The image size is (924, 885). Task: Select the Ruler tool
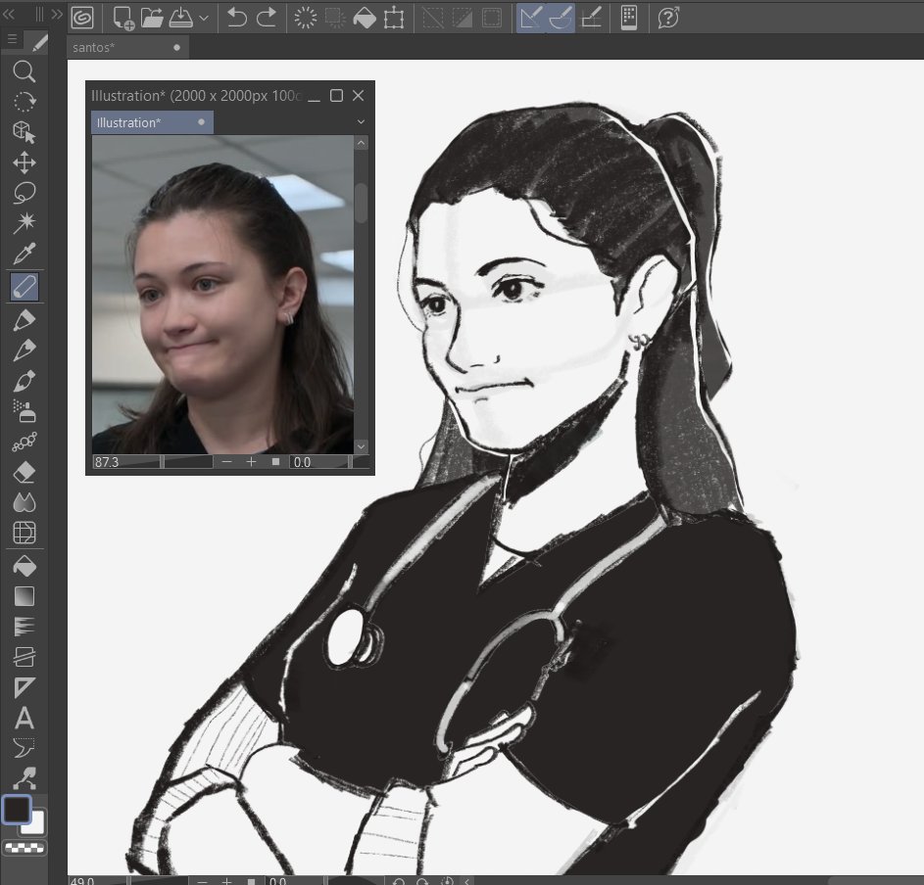24,687
